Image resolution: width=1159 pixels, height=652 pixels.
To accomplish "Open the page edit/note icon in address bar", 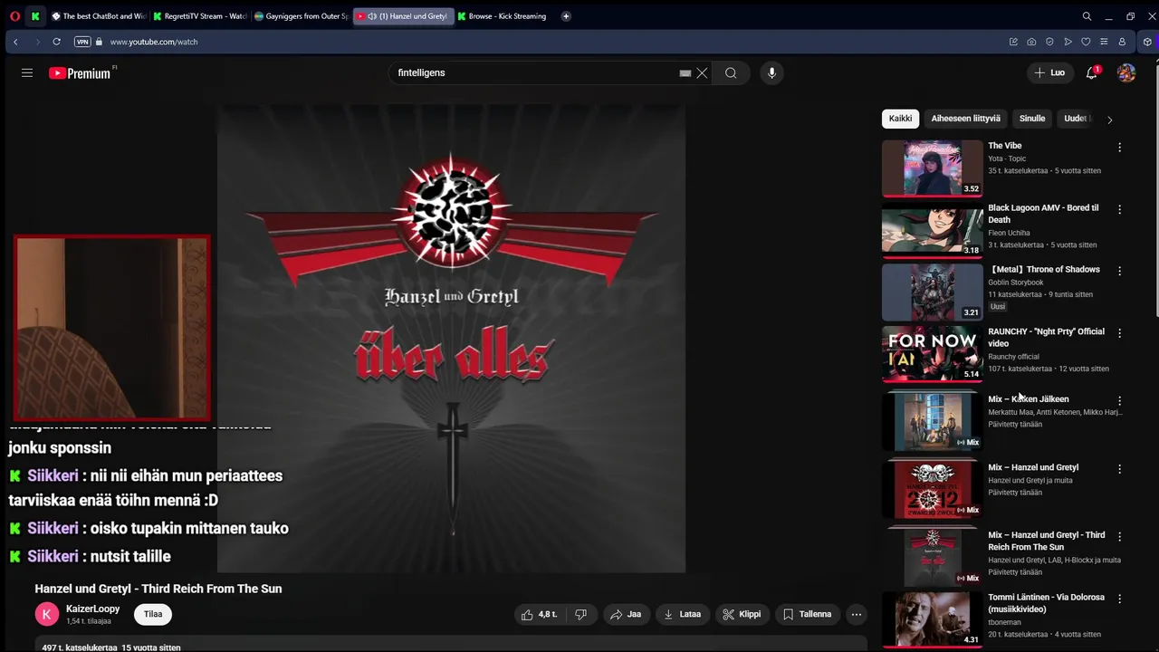I will click(x=1013, y=42).
